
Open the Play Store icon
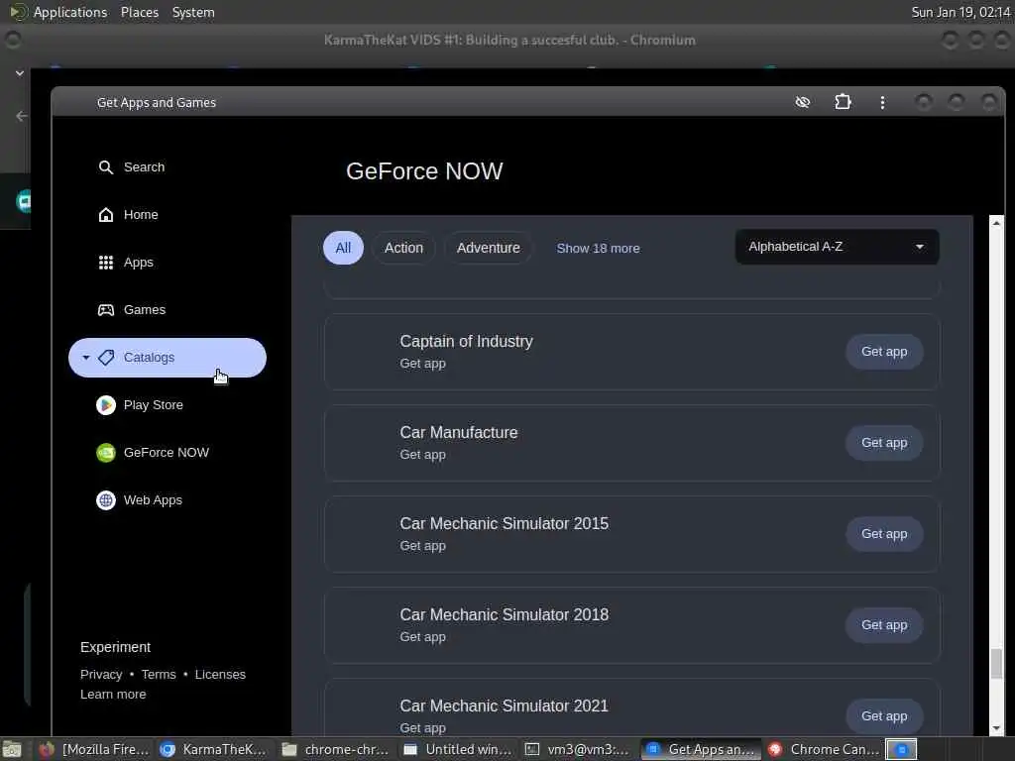point(105,405)
